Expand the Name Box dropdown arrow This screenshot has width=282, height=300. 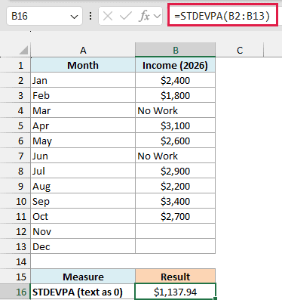click(x=74, y=17)
